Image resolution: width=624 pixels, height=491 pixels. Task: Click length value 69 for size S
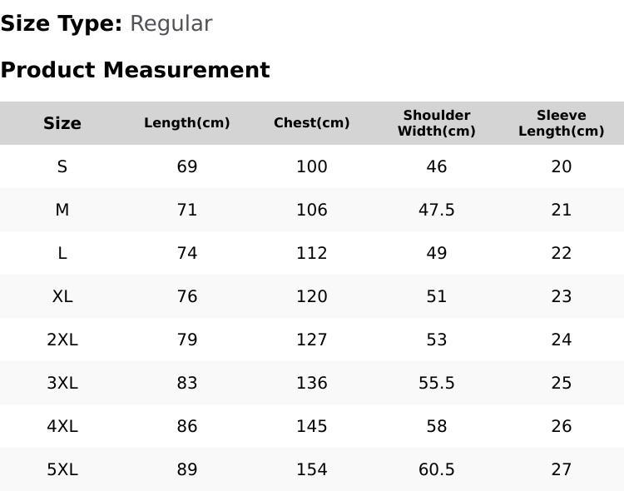(187, 166)
